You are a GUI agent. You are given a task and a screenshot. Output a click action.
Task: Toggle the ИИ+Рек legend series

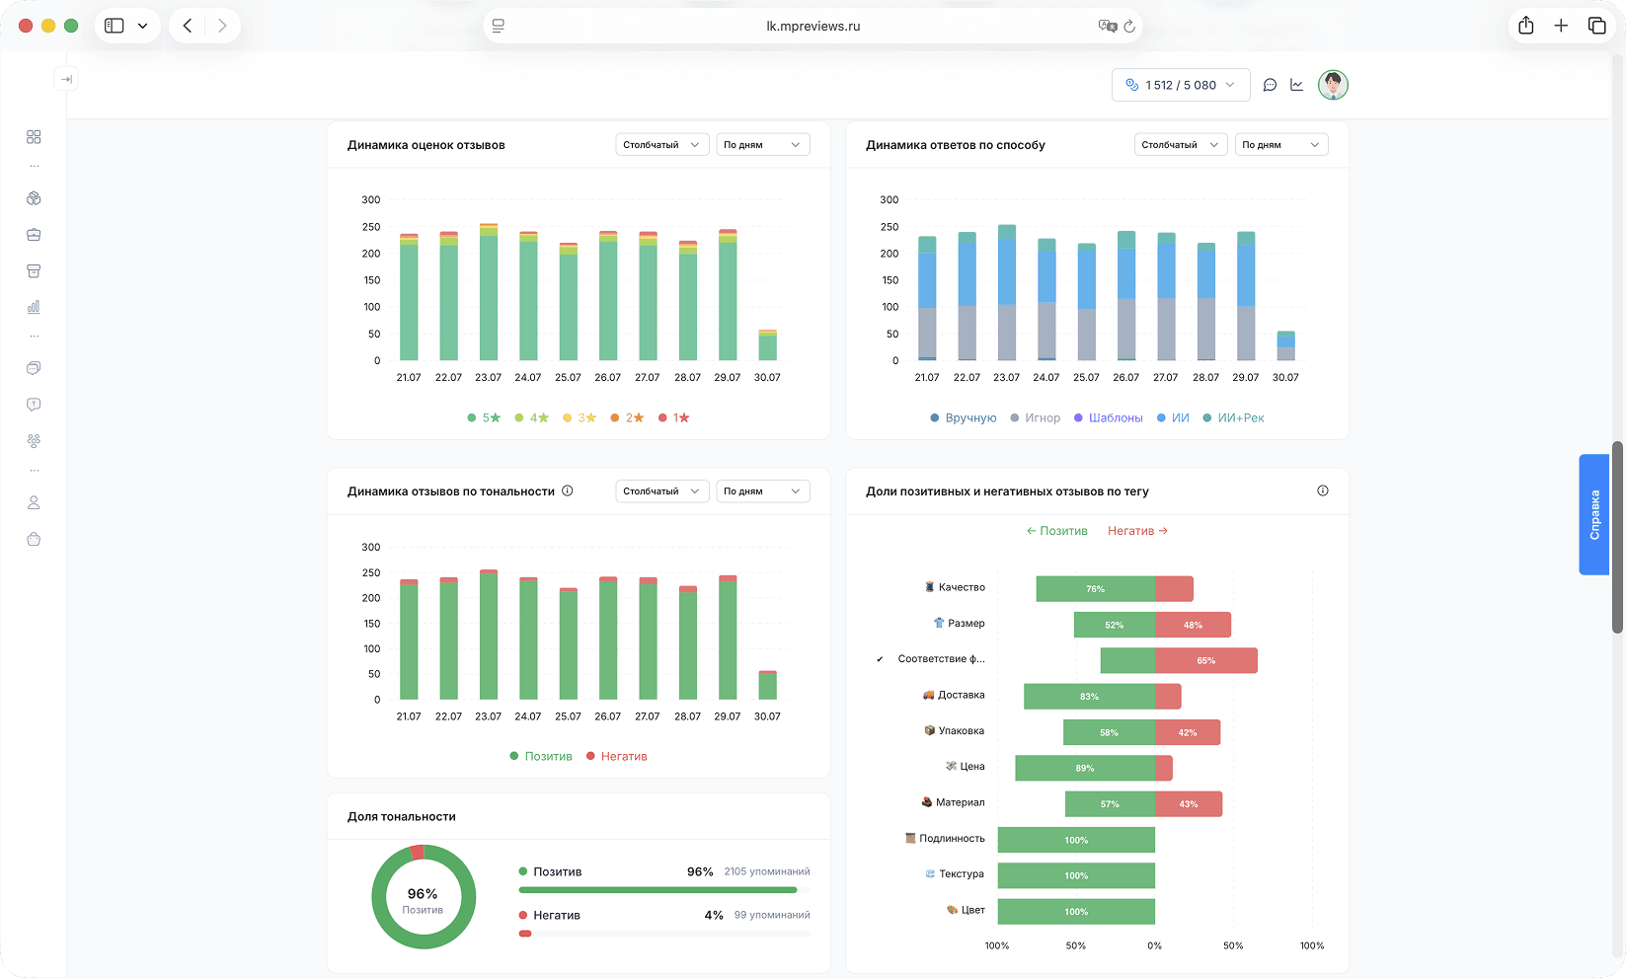[x=1234, y=417]
